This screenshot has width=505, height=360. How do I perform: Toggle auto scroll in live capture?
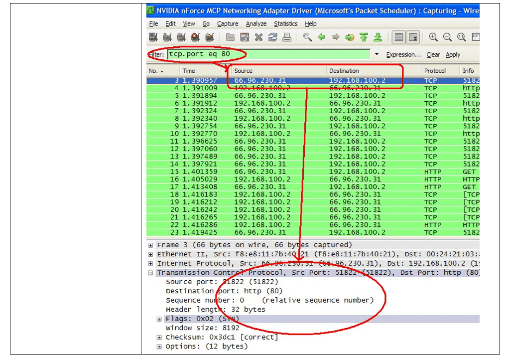coord(413,37)
